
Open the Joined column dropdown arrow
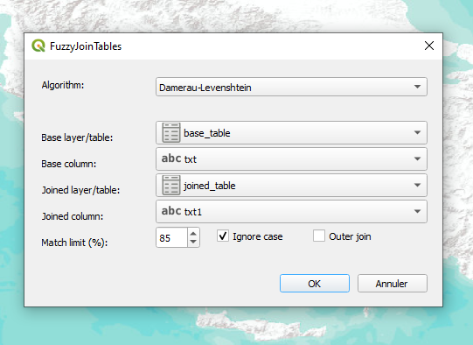tap(418, 212)
